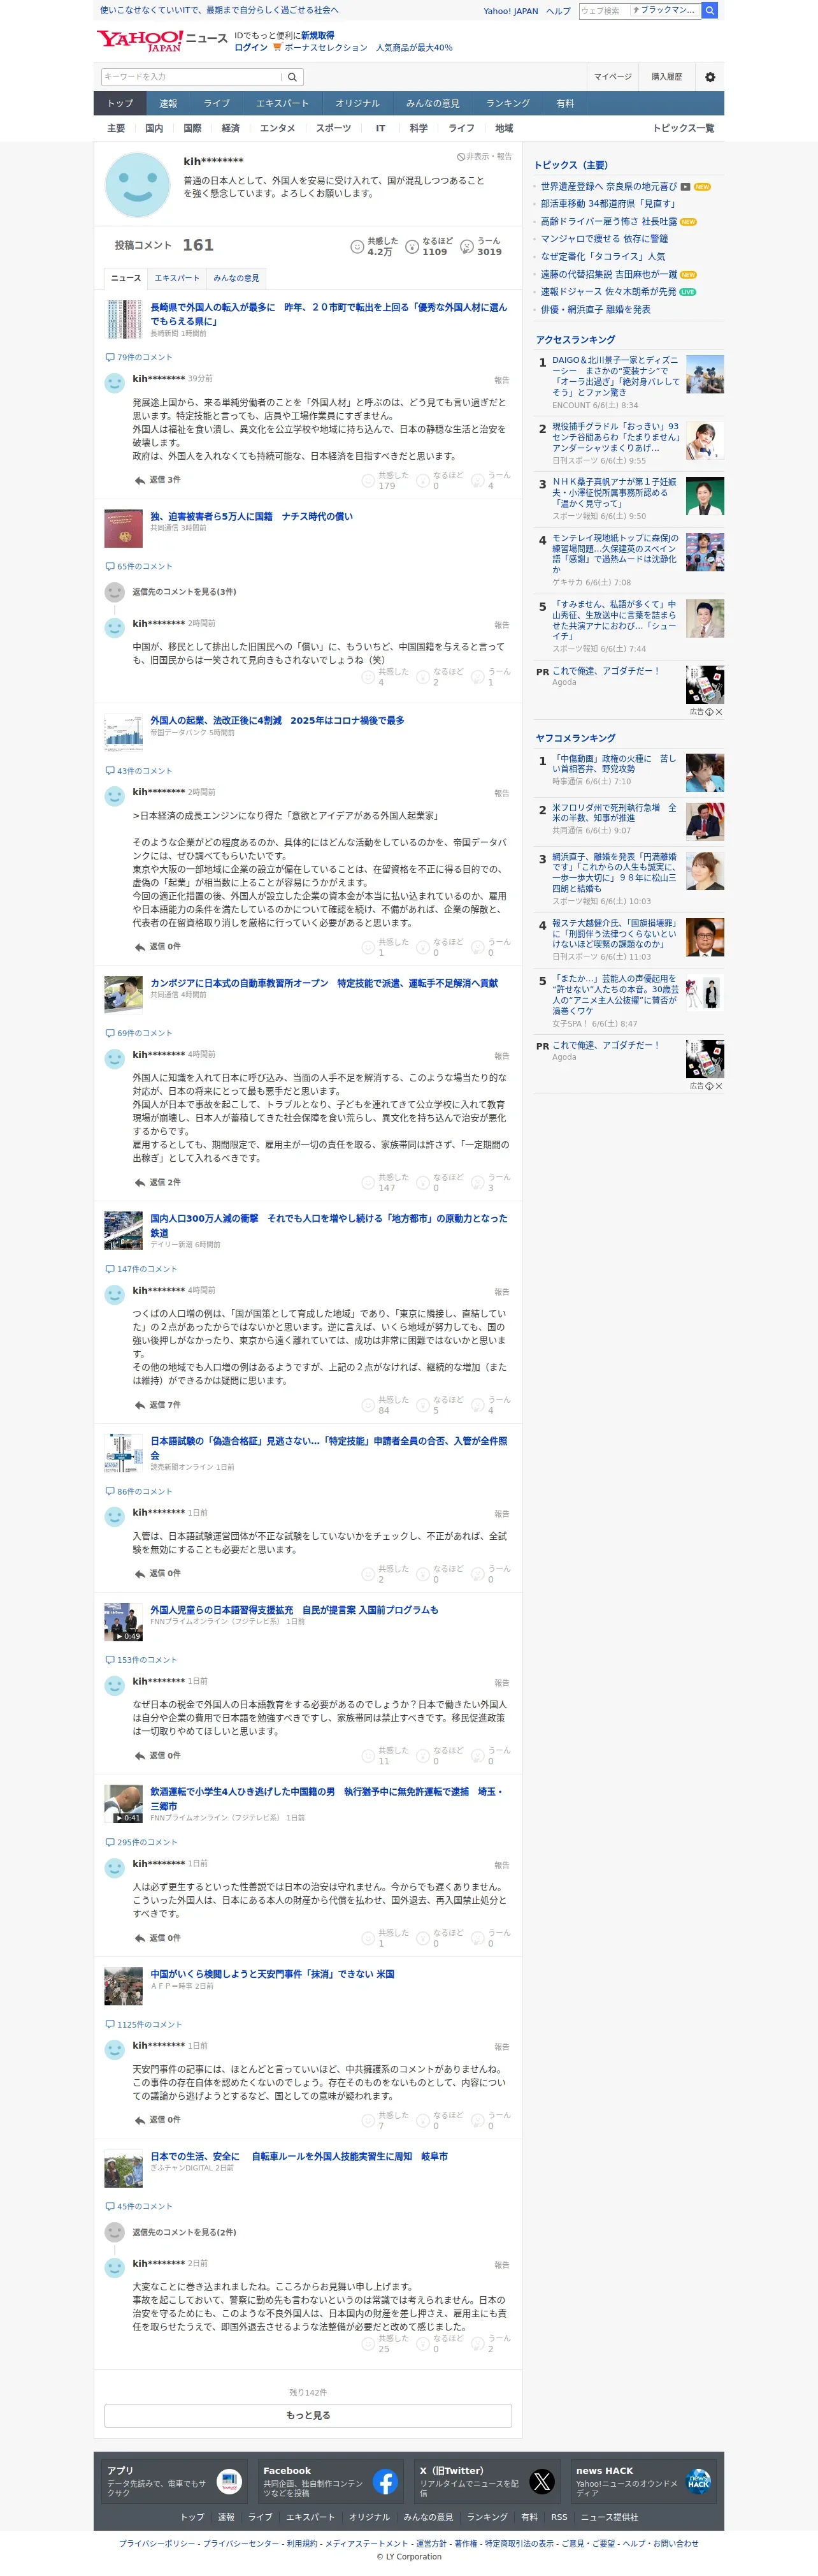Click the news HACK icon in footer
The width and height of the screenshot is (818, 2576).
pos(698,2481)
